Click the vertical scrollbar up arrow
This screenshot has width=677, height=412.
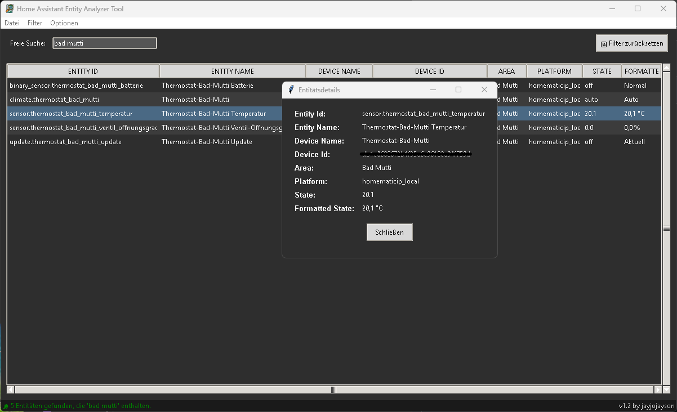(x=667, y=68)
